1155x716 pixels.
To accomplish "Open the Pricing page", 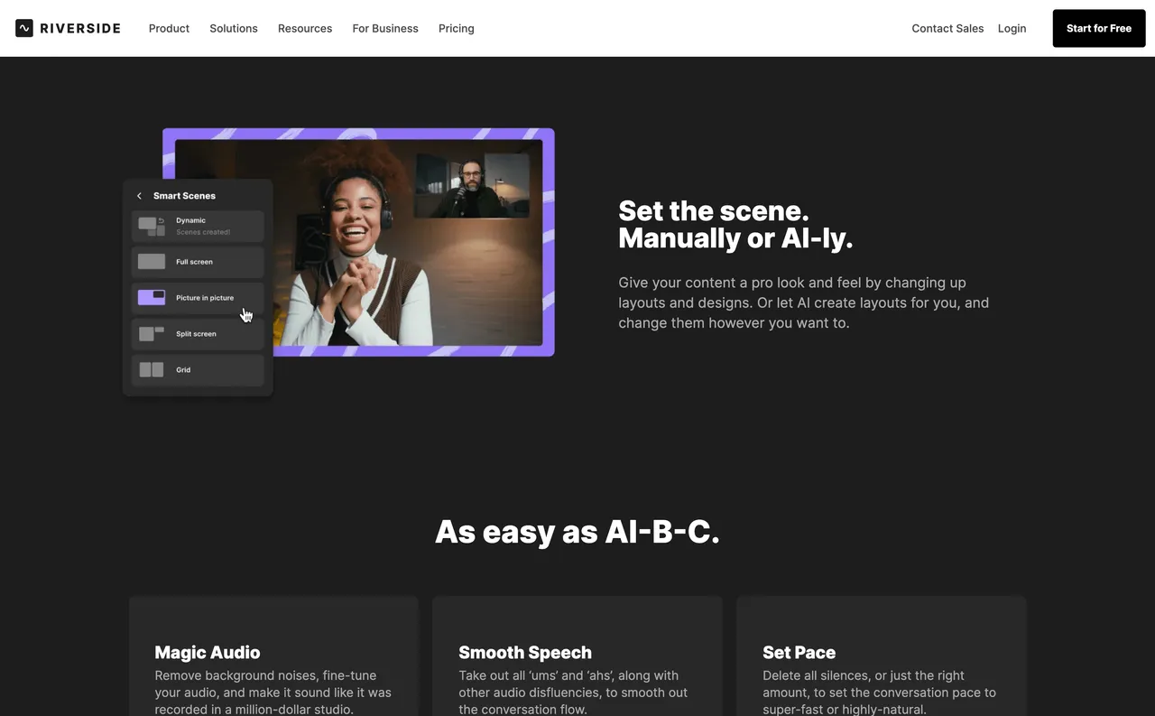I will coord(457,29).
